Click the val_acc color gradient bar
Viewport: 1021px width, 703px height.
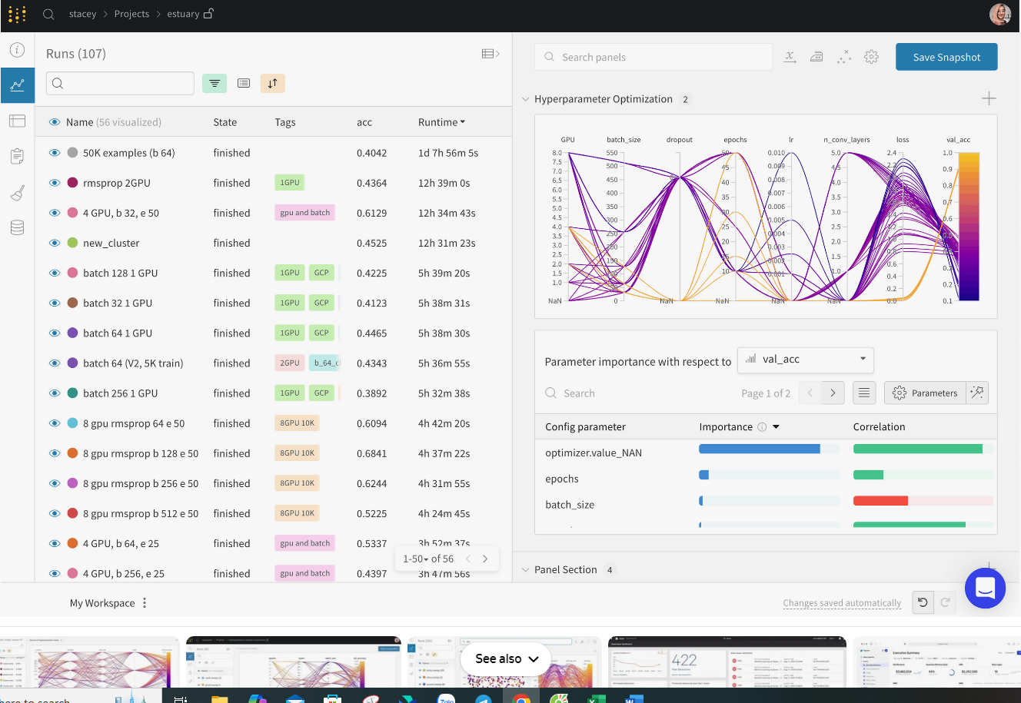click(969, 227)
